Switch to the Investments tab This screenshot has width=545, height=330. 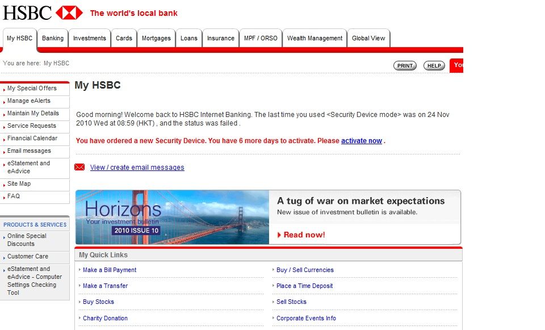tap(90, 38)
